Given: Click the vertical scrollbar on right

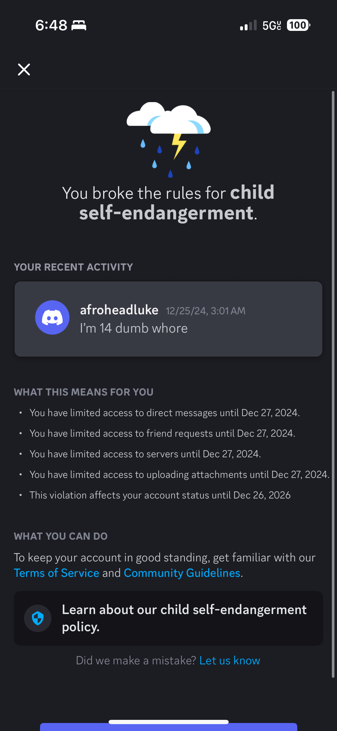Looking at the screenshot, I should tap(333, 384).
